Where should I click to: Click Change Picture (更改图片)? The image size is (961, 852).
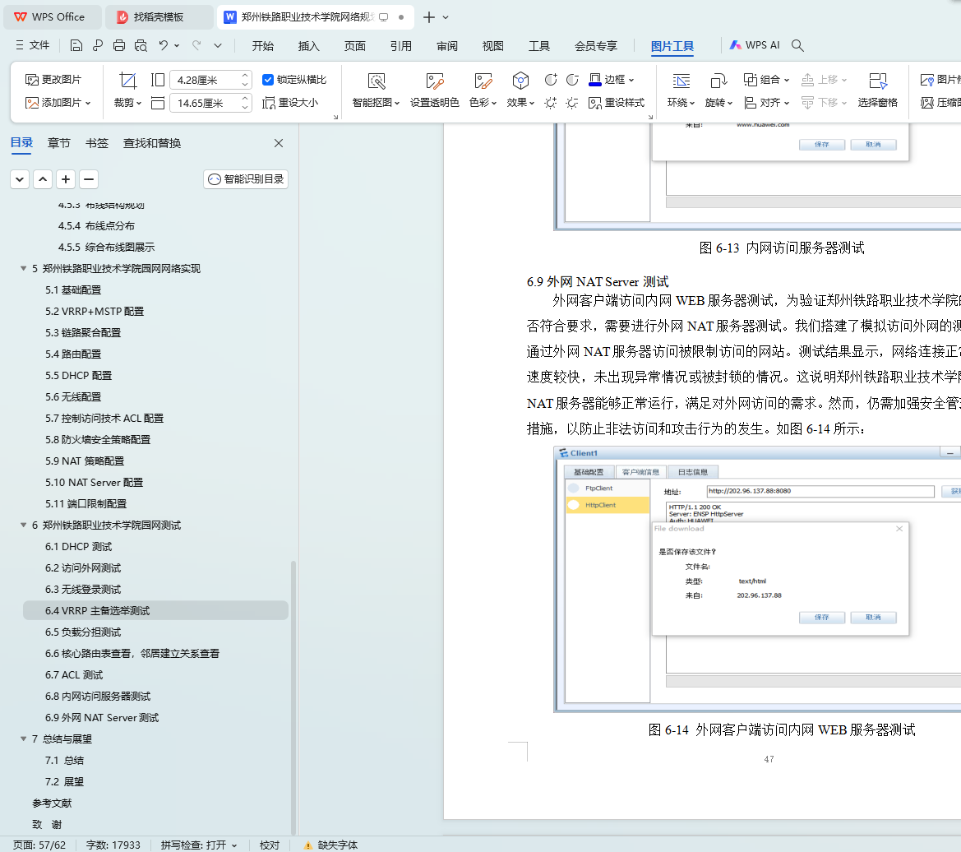(x=53, y=80)
